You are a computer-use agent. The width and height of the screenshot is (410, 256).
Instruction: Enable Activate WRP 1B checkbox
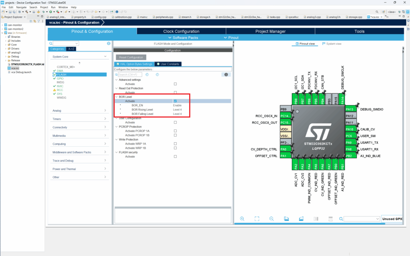(175, 148)
